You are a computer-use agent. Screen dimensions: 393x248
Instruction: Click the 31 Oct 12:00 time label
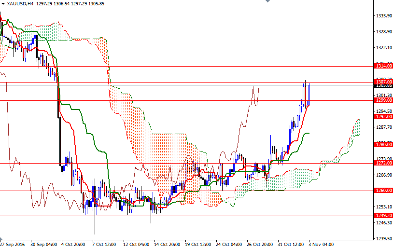tap(292, 244)
